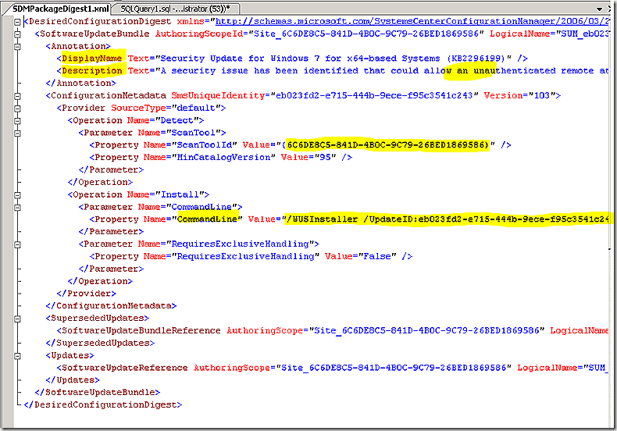Click the Version="103" attribute

tap(519, 95)
